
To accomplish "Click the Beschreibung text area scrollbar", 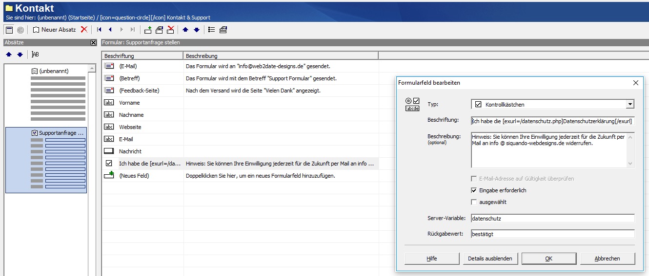I will pos(630,150).
